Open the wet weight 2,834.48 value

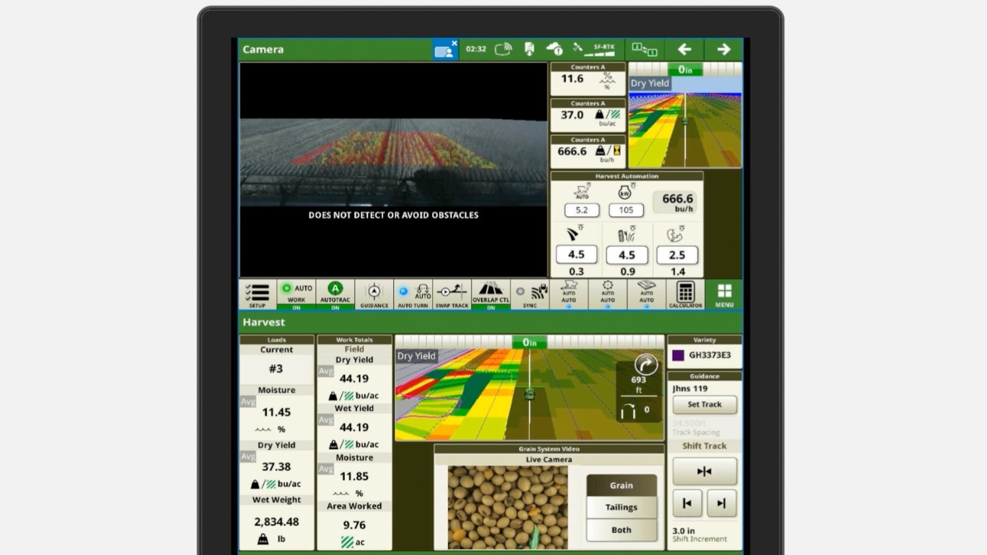(277, 522)
